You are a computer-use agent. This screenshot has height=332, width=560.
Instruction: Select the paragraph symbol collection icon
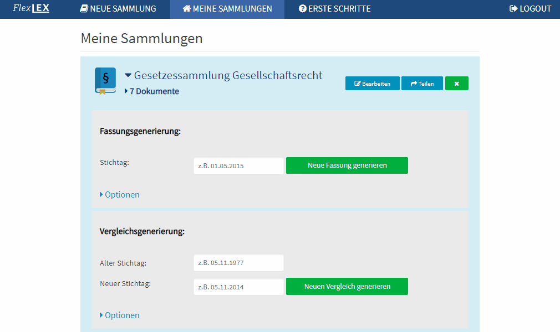104,81
